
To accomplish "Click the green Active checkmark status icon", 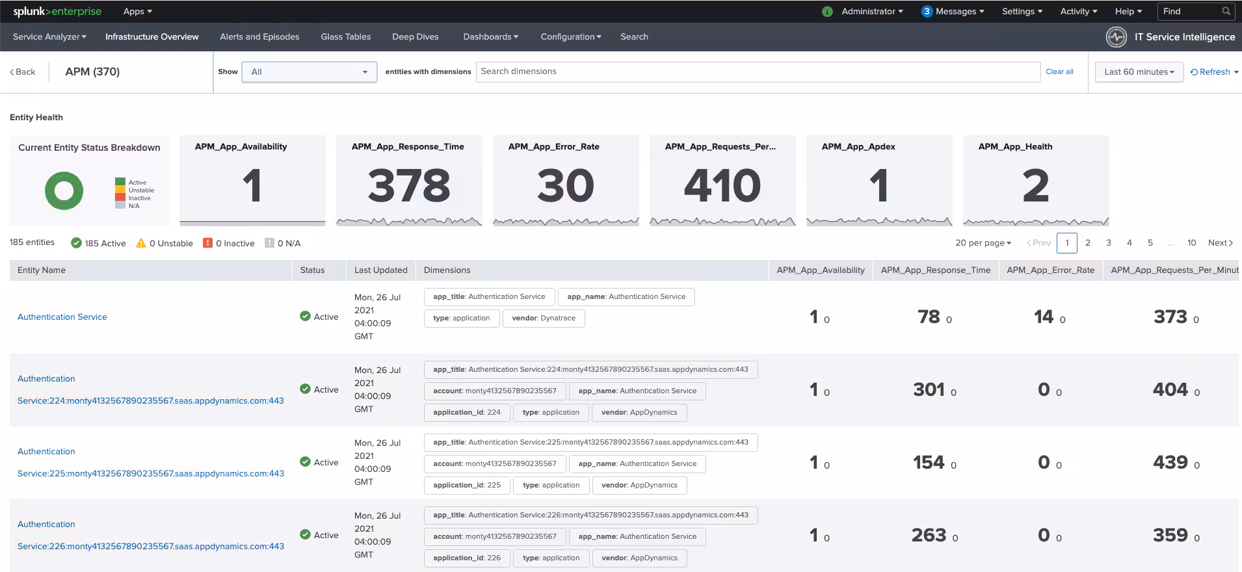I will (x=76, y=243).
